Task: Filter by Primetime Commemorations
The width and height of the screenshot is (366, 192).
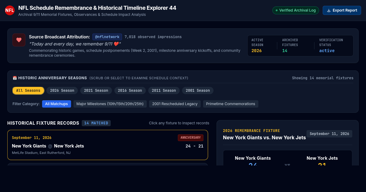Action: point(231,104)
